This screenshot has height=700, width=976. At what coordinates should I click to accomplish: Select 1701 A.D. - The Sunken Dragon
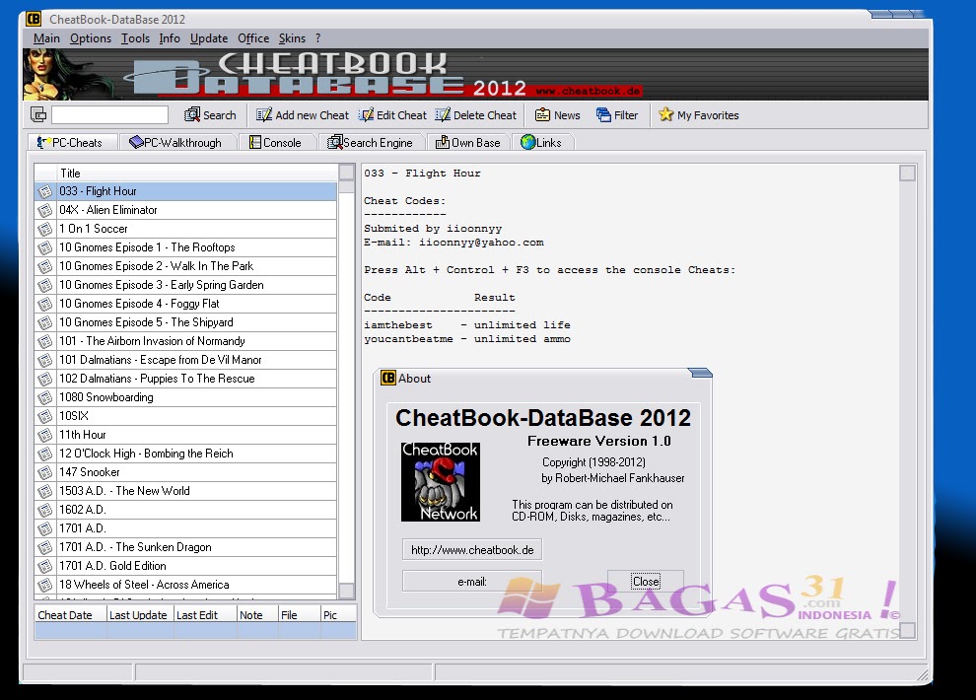(x=185, y=547)
